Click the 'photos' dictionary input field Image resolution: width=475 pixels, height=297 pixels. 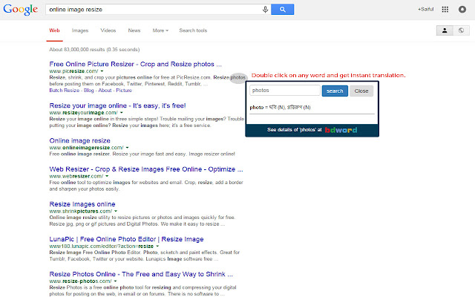click(x=285, y=91)
